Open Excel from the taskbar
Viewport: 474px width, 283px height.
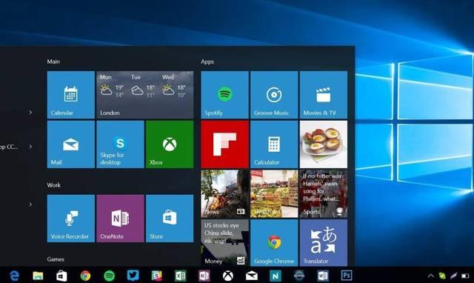pos(181,276)
